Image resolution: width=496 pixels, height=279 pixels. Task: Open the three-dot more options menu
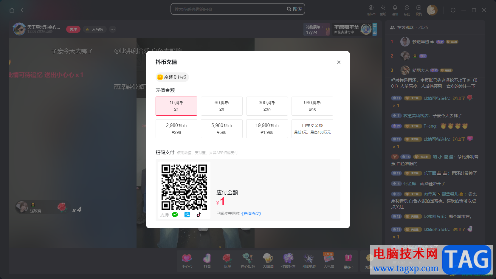click(x=113, y=29)
